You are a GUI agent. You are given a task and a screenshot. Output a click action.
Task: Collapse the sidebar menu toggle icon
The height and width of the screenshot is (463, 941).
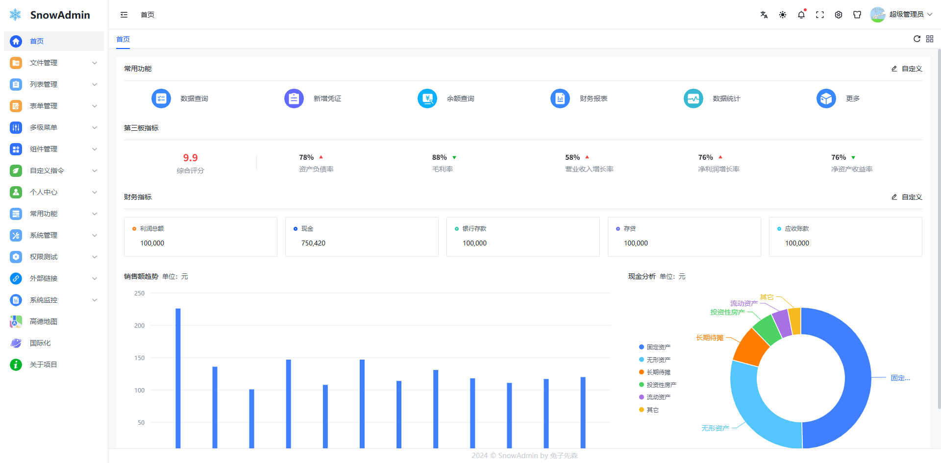click(124, 15)
